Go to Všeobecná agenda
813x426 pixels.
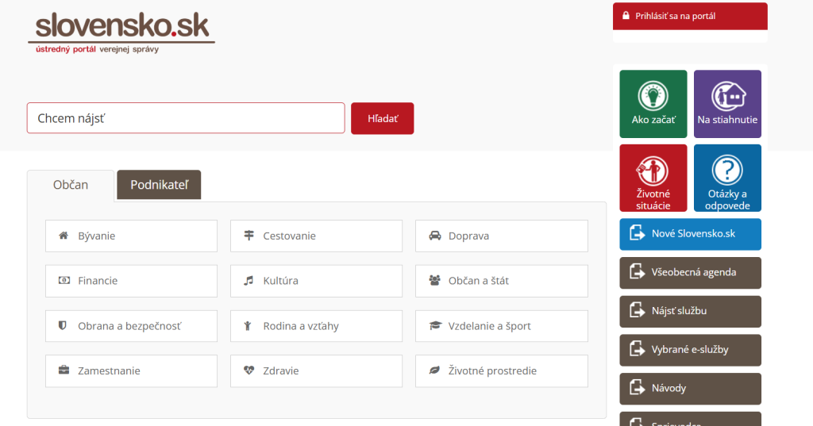(x=690, y=272)
